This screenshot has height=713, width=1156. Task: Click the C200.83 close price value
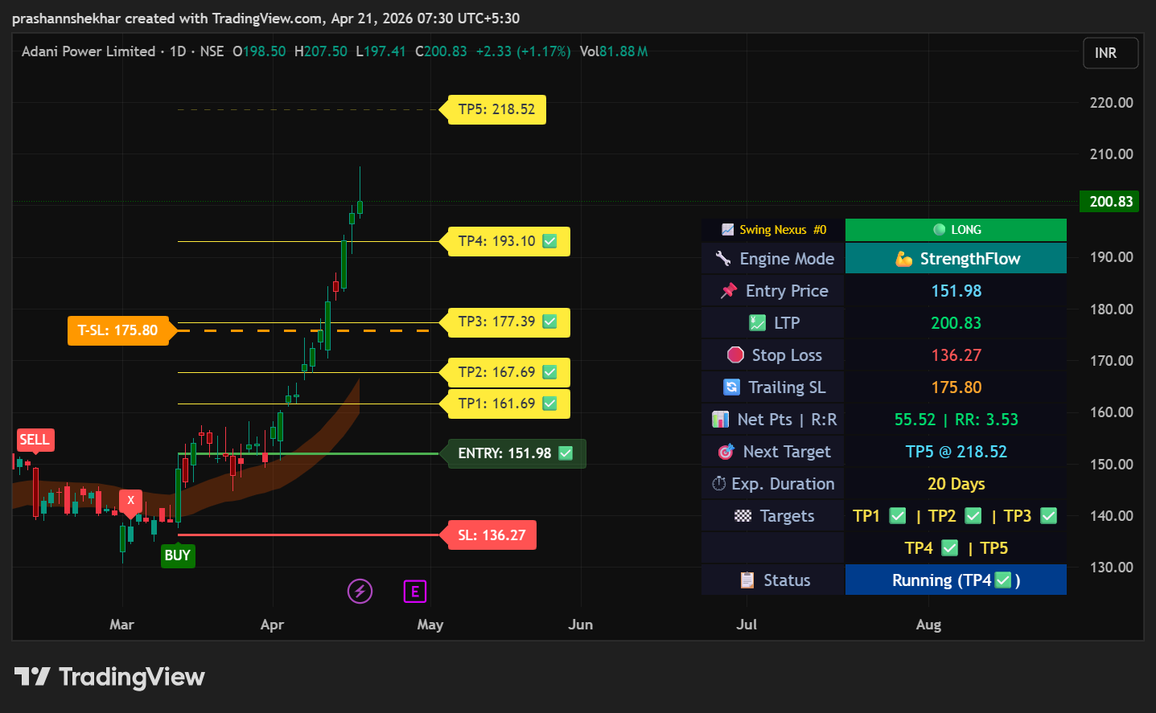tap(441, 51)
